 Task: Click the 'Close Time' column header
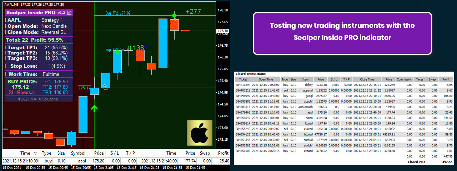(x=367, y=79)
